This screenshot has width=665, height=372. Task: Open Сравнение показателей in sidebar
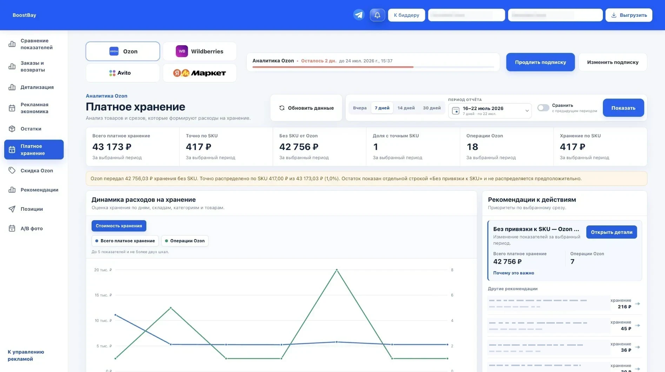(x=34, y=44)
